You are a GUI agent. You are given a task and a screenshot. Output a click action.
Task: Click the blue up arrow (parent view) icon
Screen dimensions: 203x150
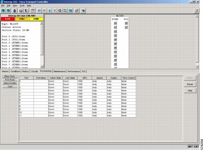[50, 11]
